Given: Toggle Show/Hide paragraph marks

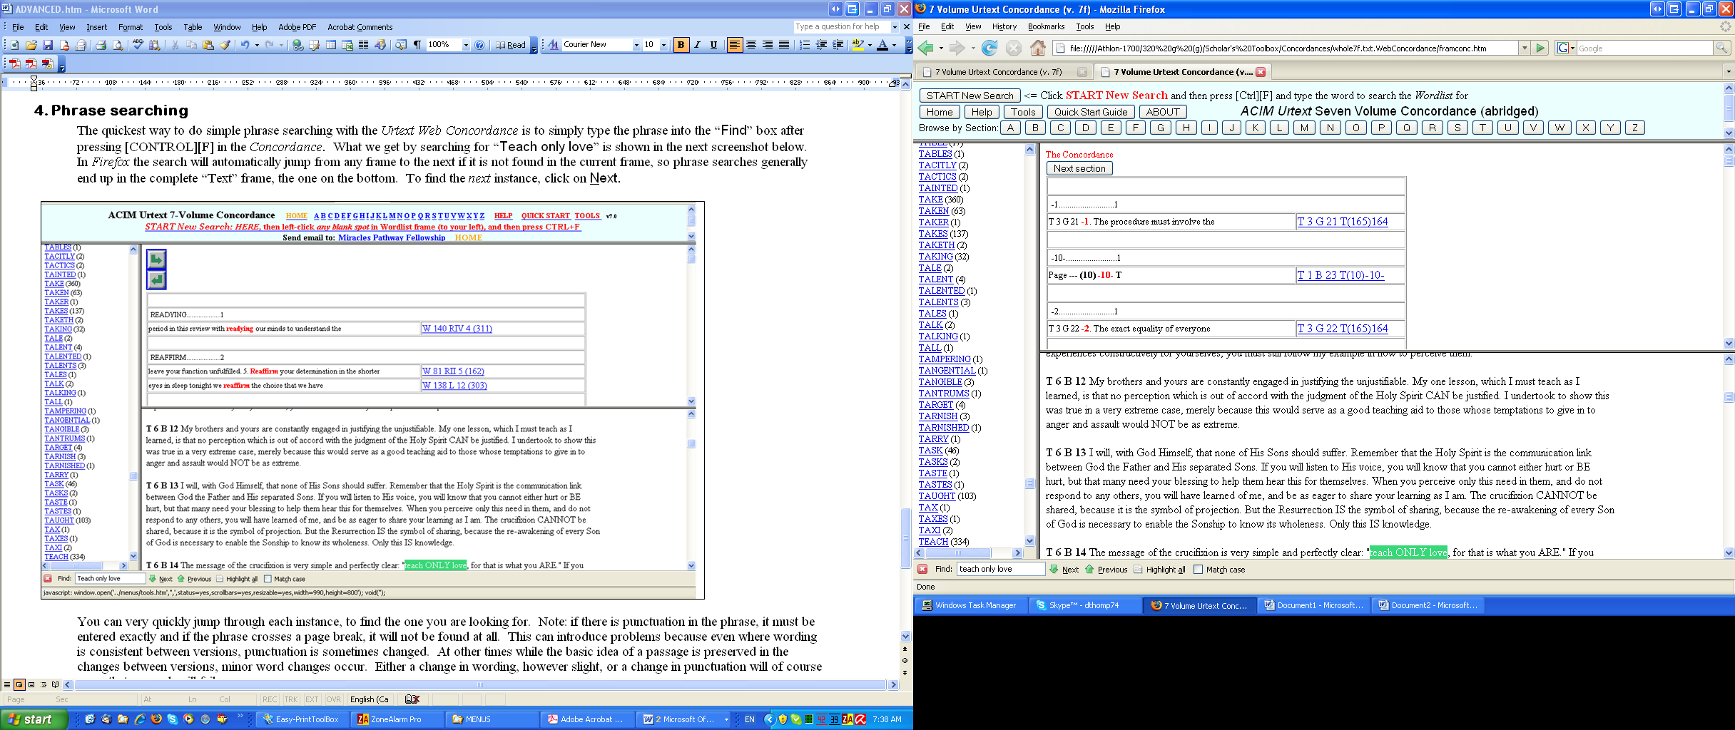Looking at the screenshot, I should [x=417, y=45].
